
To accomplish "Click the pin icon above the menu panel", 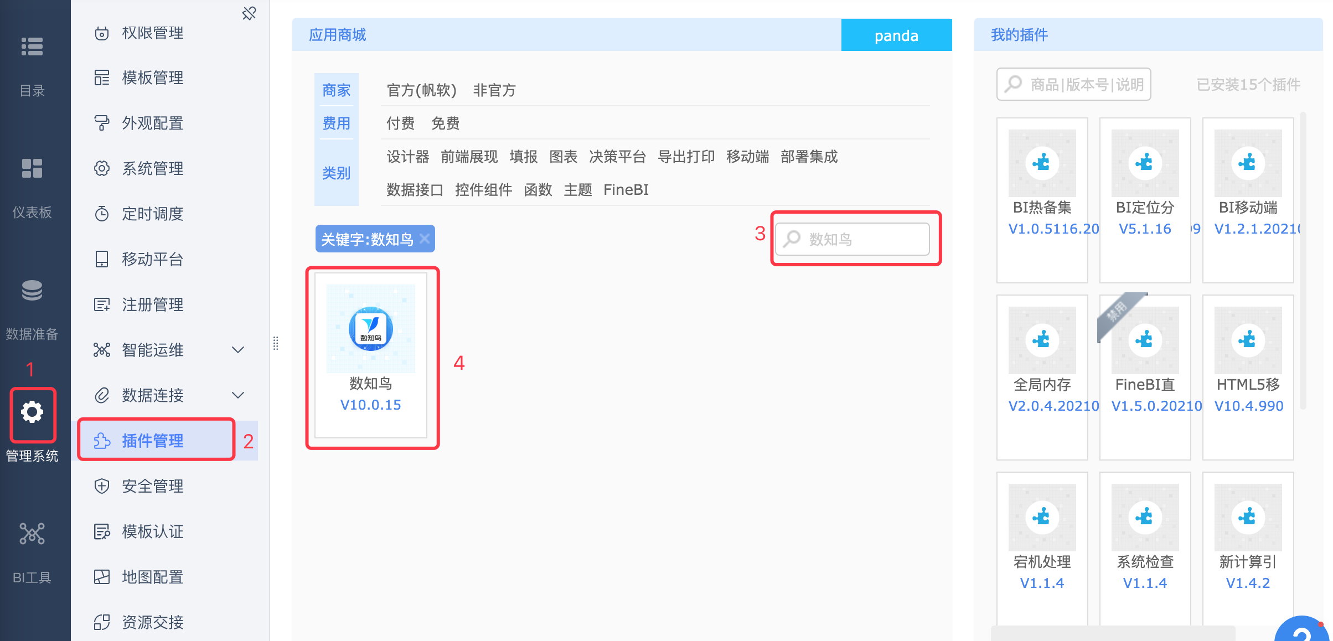I will click(249, 13).
